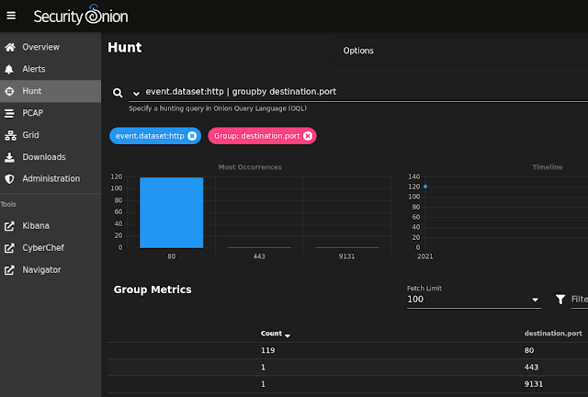The image size is (588, 397).
Task: Click the Overview home icon
Action: (x=10, y=47)
